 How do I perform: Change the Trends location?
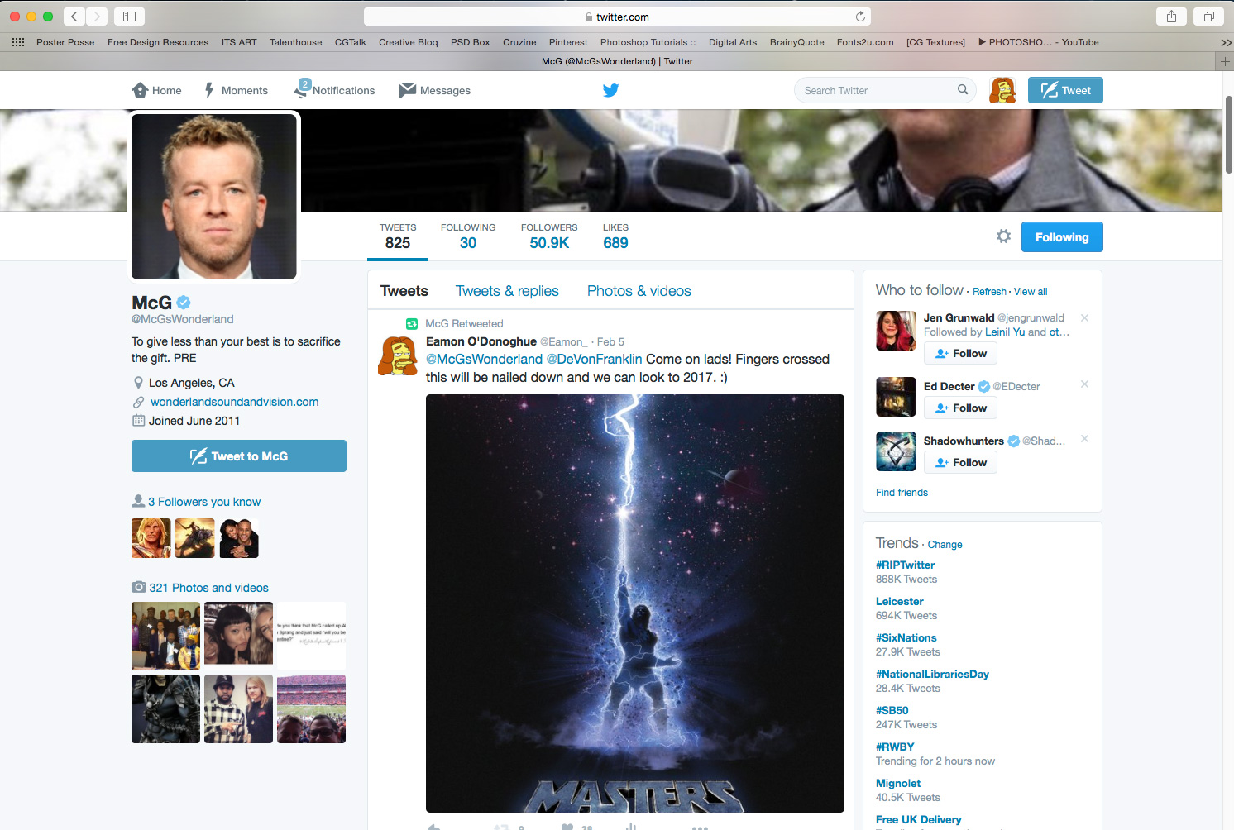(x=945, y=545)
